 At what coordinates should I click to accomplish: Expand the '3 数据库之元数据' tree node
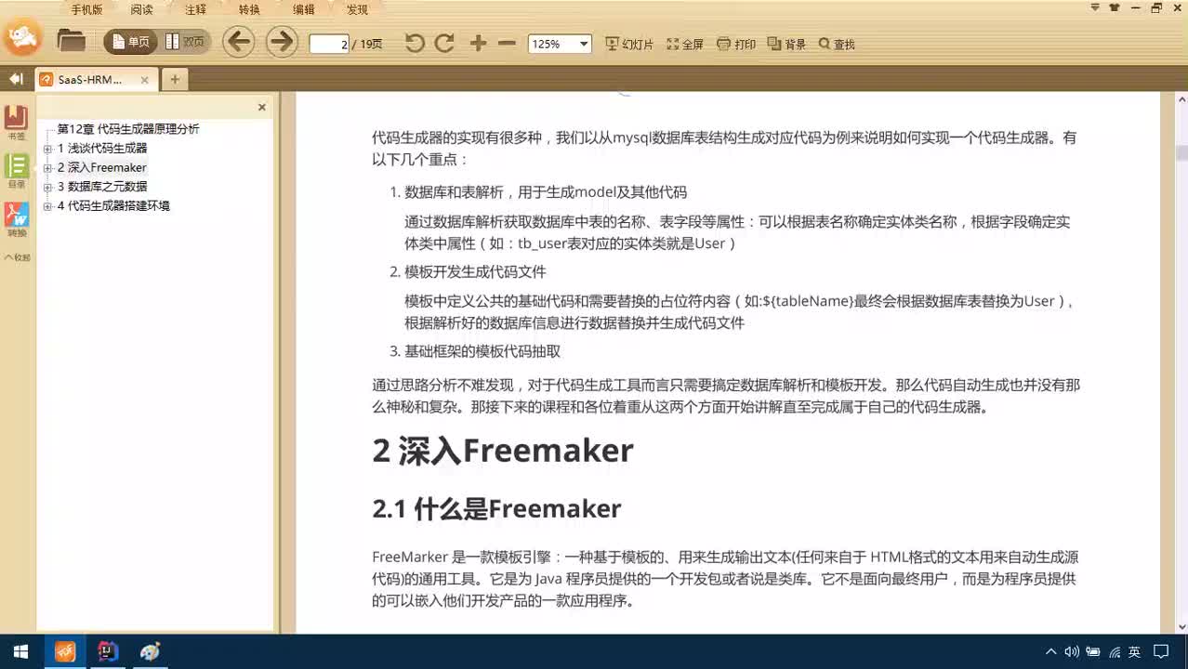click(x=48, y=187)
